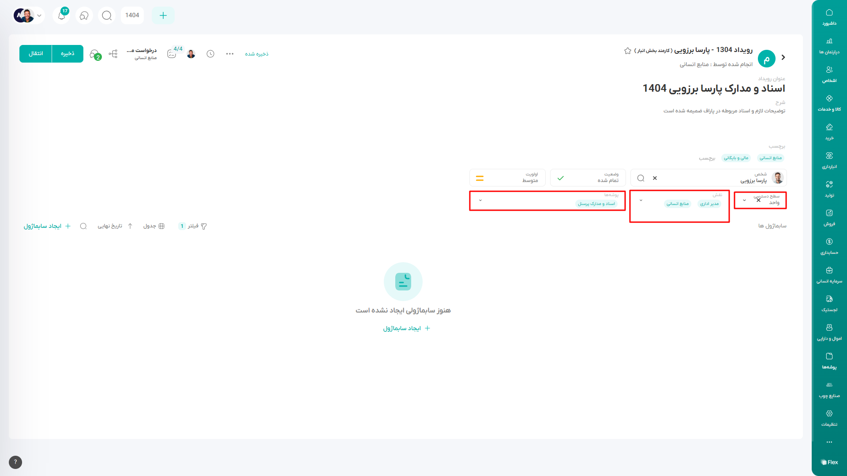847x476 pixels.
Task: Expand the folders dropdown
Action: (x=480, y=201)
